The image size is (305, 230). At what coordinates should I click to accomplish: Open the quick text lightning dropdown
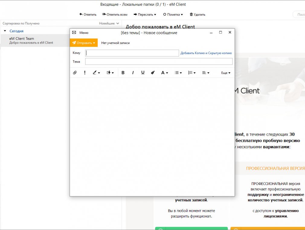pos(110,73)
